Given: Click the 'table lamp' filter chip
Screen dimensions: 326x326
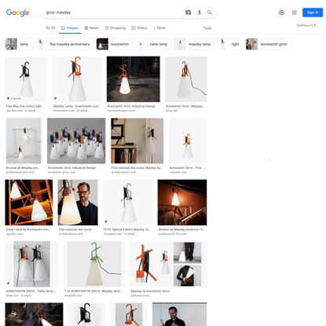Looking at the screenshot, I should 153,44.
